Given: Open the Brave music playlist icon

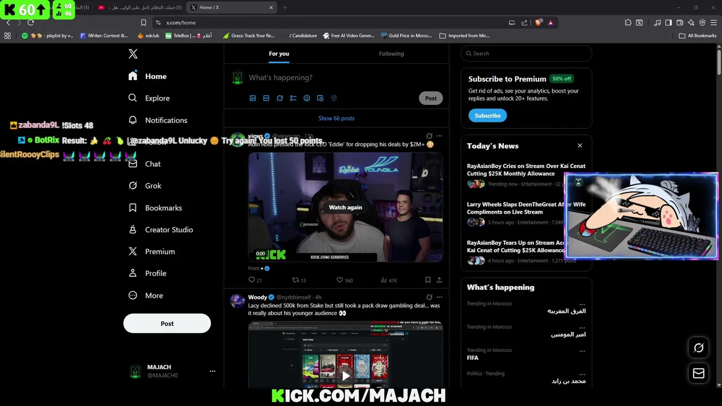Looking at the screenshot, I should 657,23.
